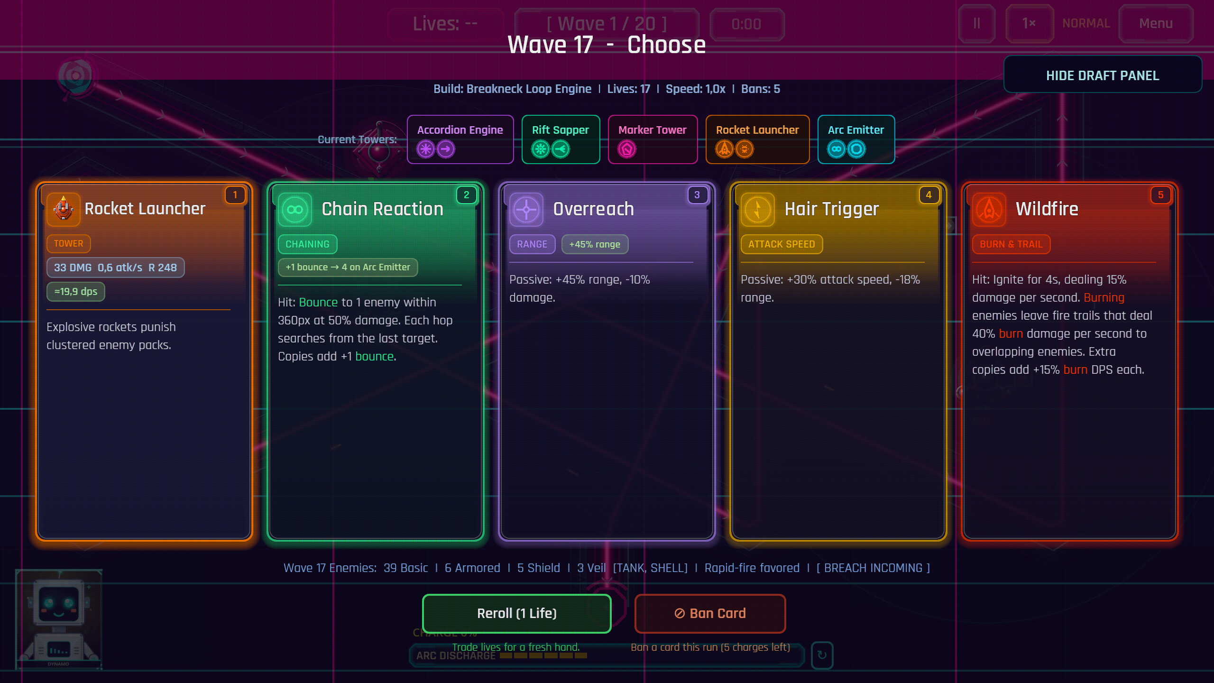
Task: Click the Hair Trigger lightning icon
Action: coord(757,209)
